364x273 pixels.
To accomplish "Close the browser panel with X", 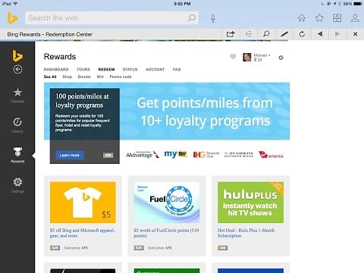I will [355, 34].
